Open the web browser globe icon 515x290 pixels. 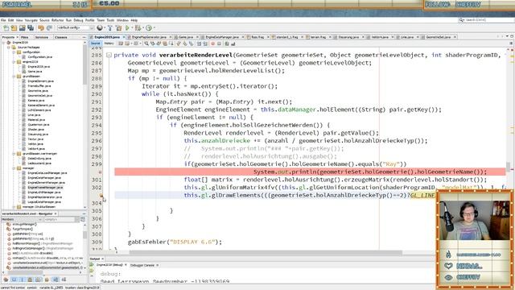click(x=100, y=28)
